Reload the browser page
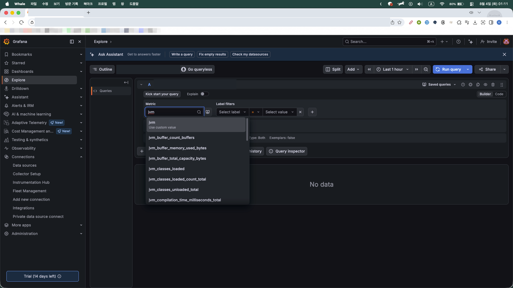513x288 pixels. (21, 22)
